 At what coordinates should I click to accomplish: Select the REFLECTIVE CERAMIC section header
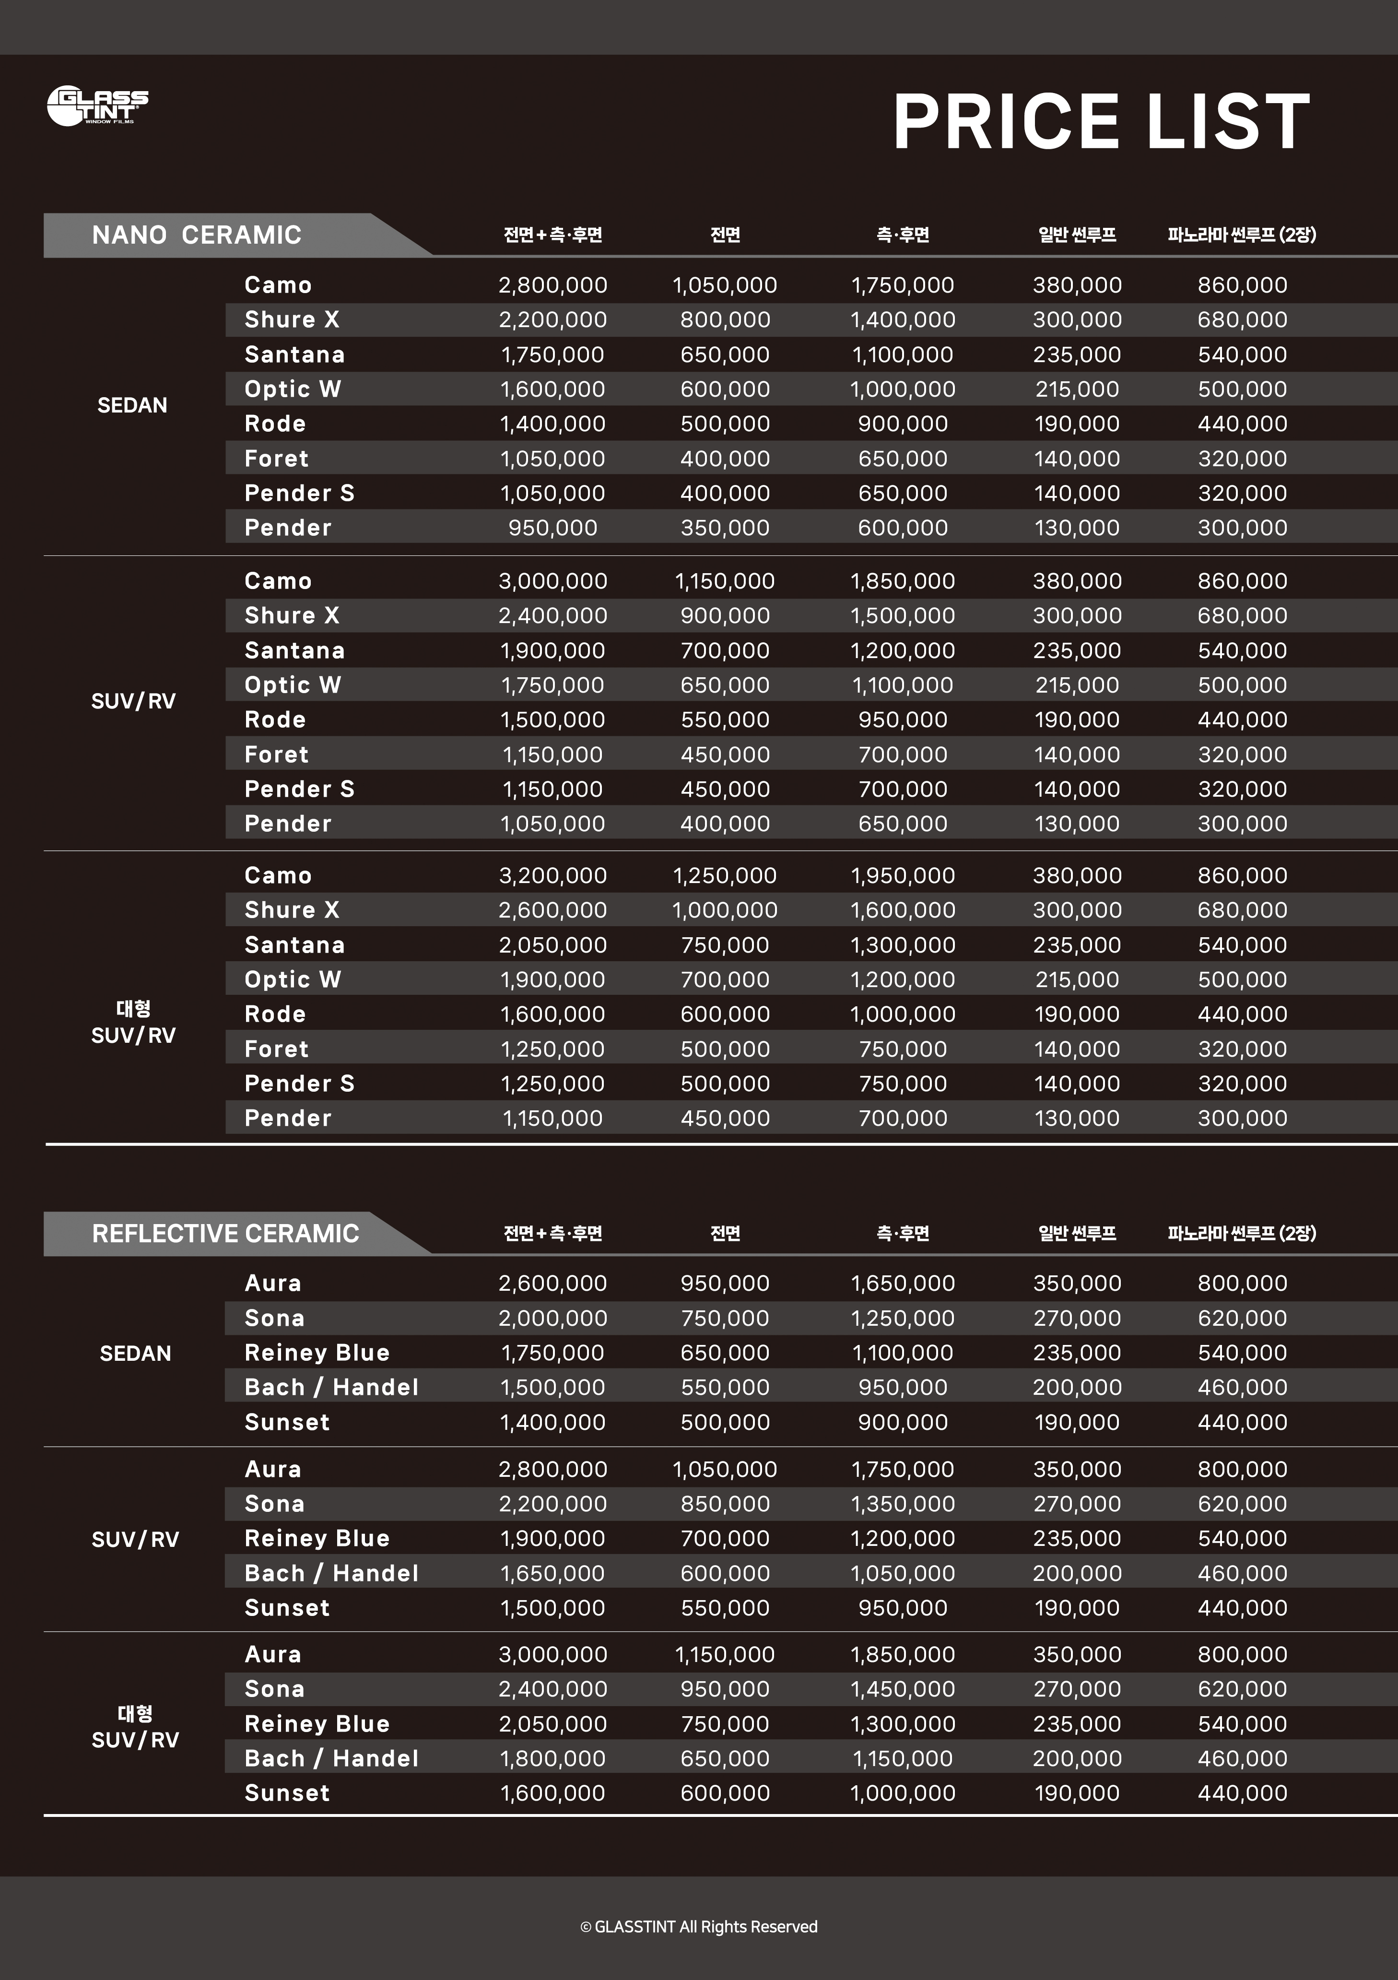tap(225, 1233)
